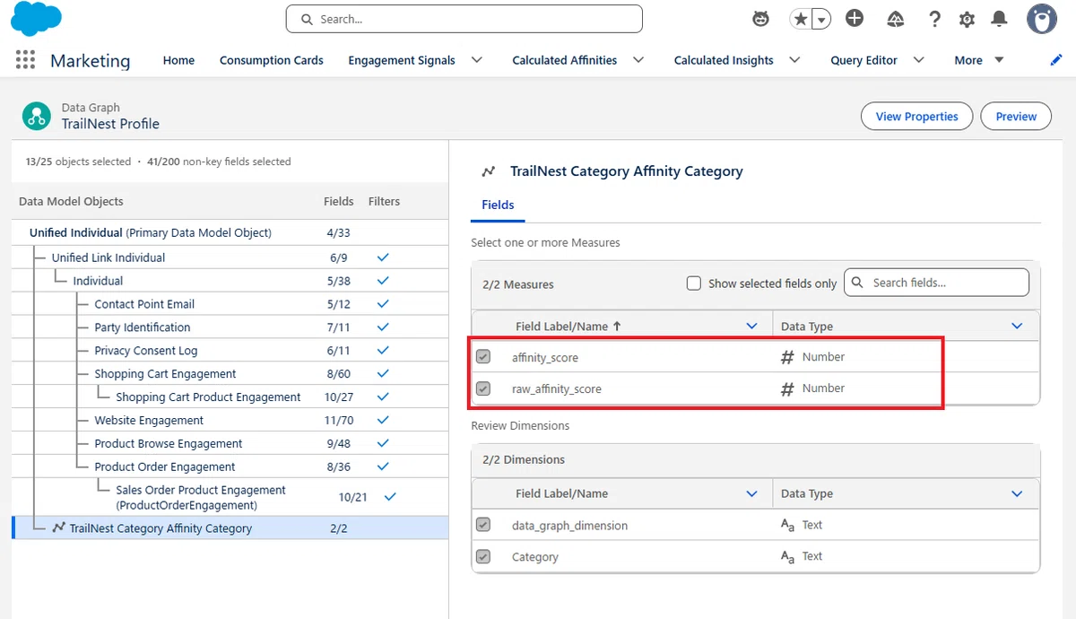
Task: Click the Data Graph teal icon
Action: pos(37,116)
